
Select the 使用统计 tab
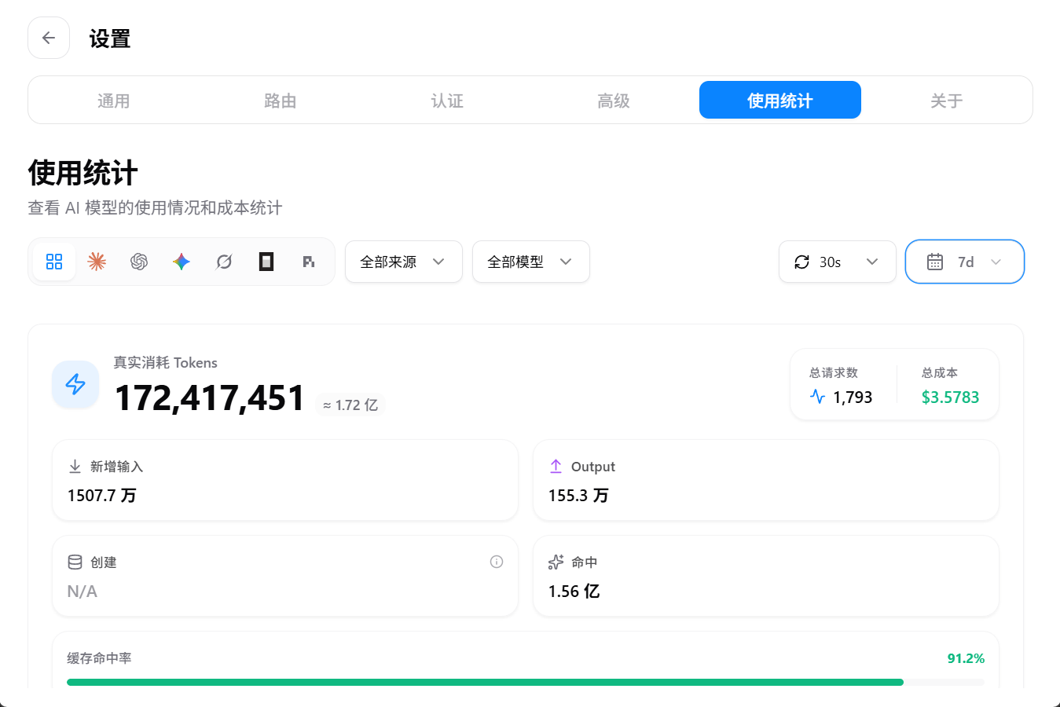click(x=780, y=101)
